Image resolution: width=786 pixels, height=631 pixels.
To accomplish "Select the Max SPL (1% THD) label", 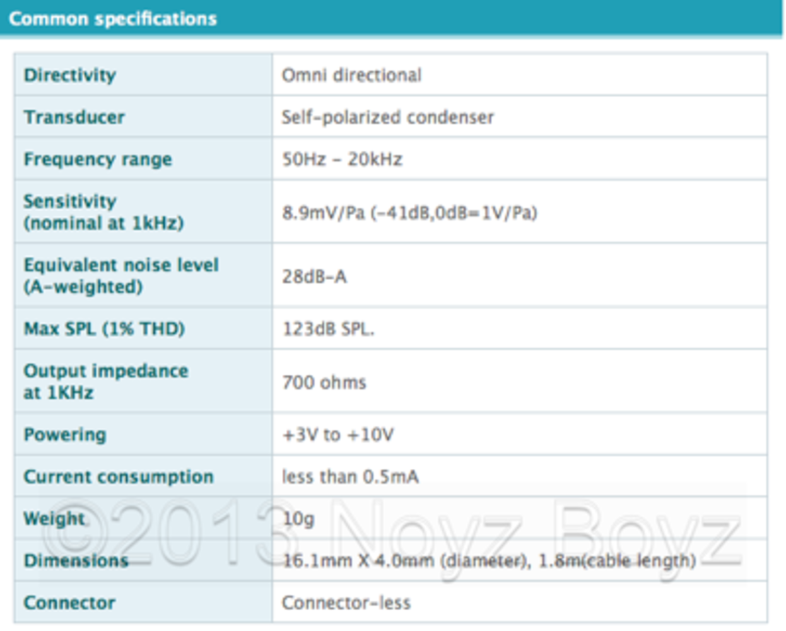I will pyautogui.click(x=104, y=329).
